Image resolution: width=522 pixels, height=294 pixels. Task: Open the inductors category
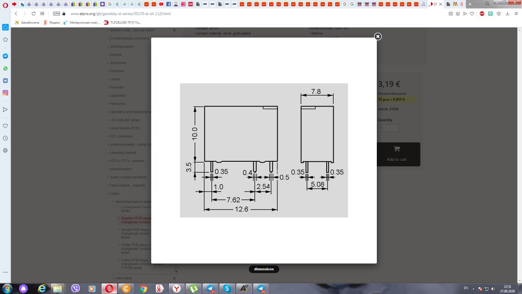[x=117, y=71]
